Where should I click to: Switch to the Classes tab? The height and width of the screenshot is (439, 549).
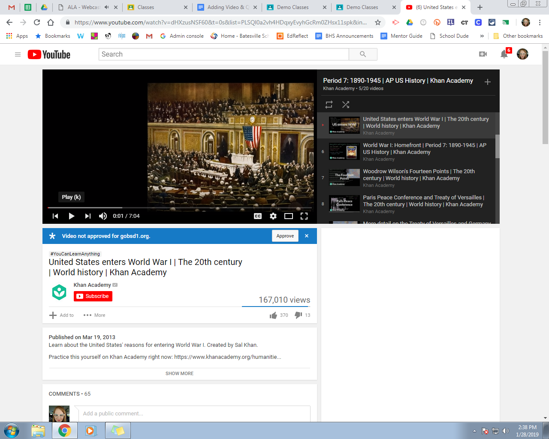pyautogui.click(x=157, y=7)
